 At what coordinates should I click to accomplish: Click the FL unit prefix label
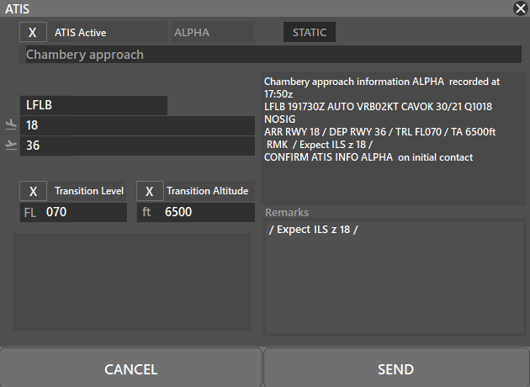click(30, 213)
